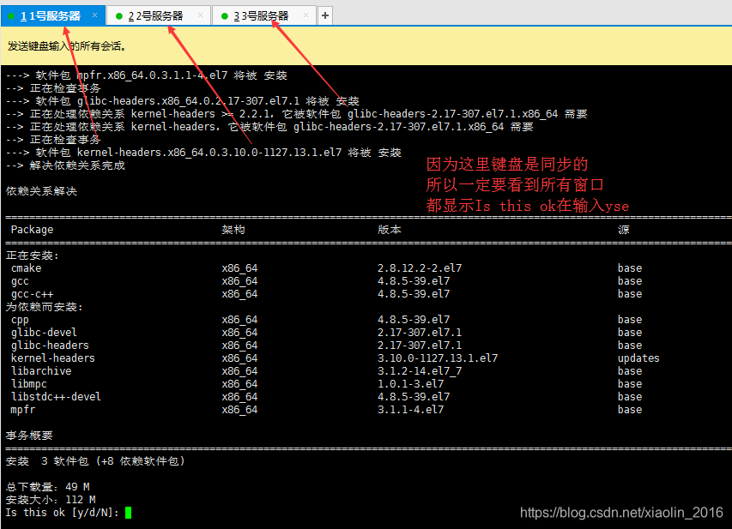
Task: Click the '源' column header
Action: 624,230
